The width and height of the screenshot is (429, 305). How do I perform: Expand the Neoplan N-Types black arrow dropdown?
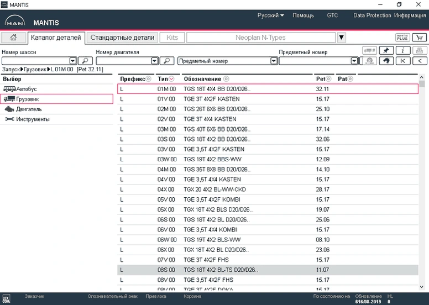[342, 38]
